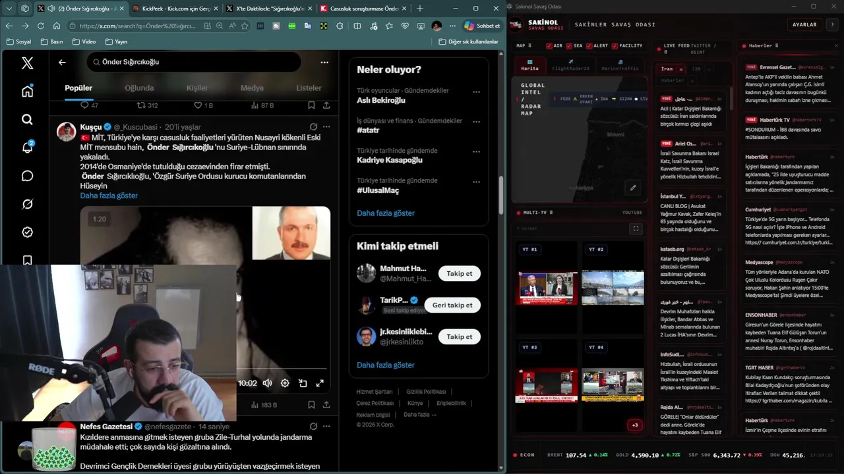Open the X bookmarks icon in sidebar
This screenshot has width=844, height=474.
point(27,260)
